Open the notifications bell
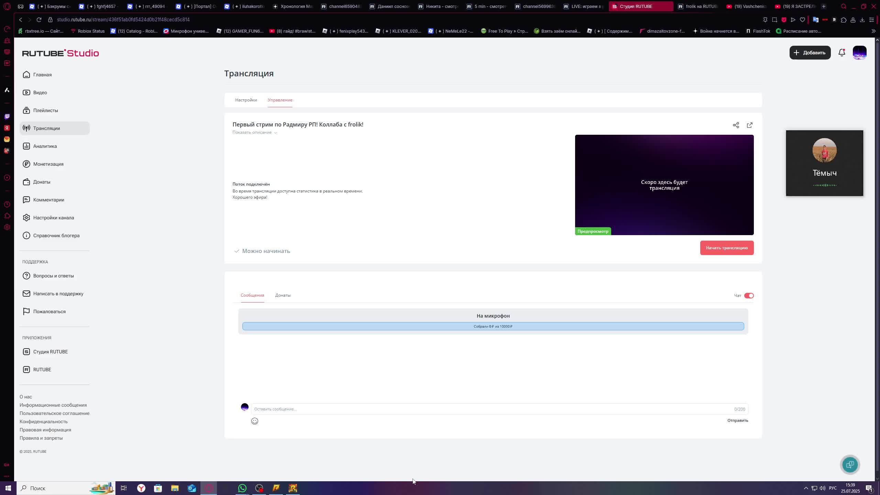880x495 pixels. coord(841,53)
